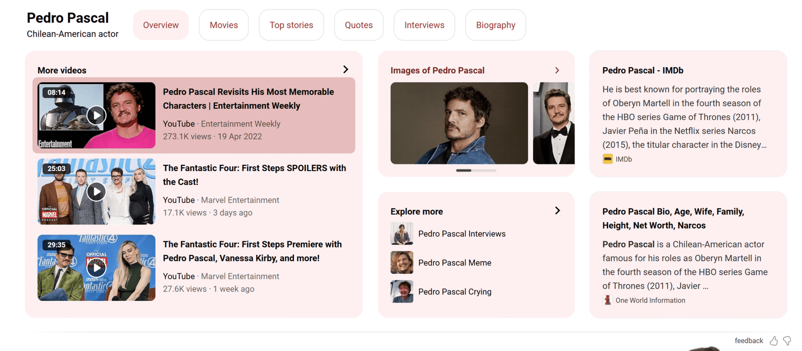The height and width of the screenshot is (351, 802).
Task: Open the Pedro Pascal Interviews thumbnail
Action: [402, 234]
